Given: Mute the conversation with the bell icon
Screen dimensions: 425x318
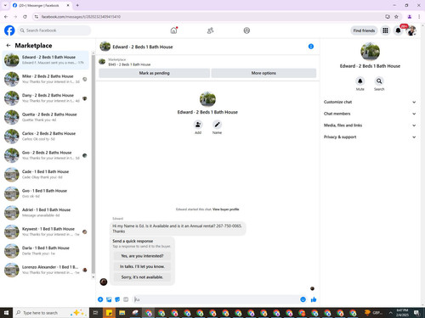Looking at the screenshot, I should [x=360, y=81].
